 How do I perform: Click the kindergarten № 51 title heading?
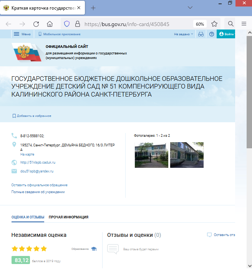(117, 87)
